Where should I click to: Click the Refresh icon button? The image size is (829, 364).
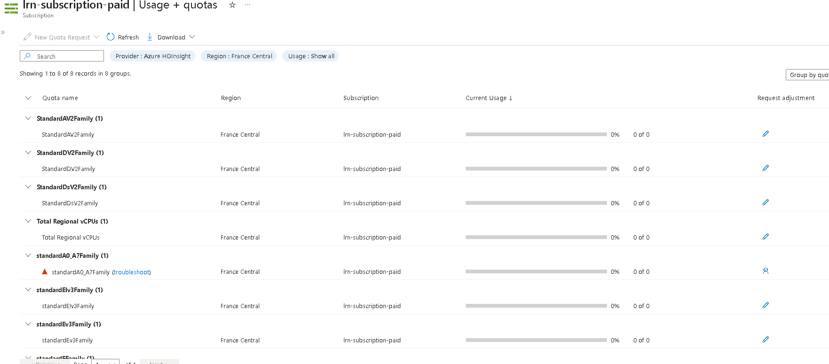(x=123, y=37)
